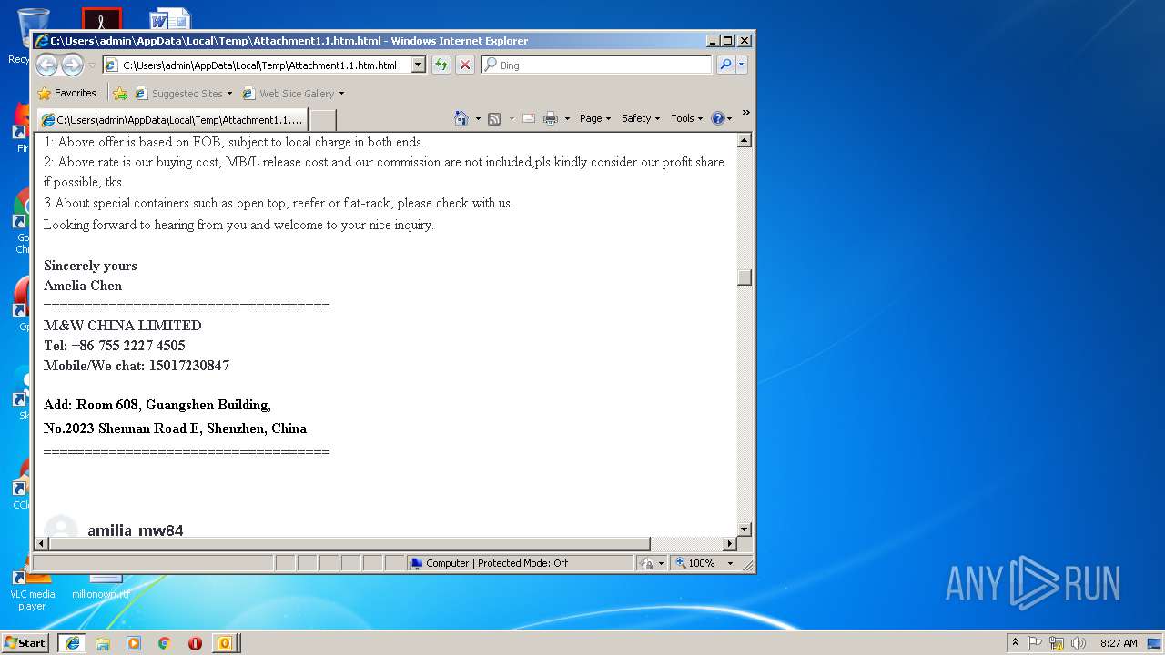Viewport: 1165px width, 655px height.
Task: Click the vertical scrollbar up arrow
Action: click(744, 140)
